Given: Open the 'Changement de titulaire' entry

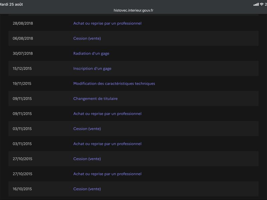Looking at the screenshot, I should coord(95,98).
